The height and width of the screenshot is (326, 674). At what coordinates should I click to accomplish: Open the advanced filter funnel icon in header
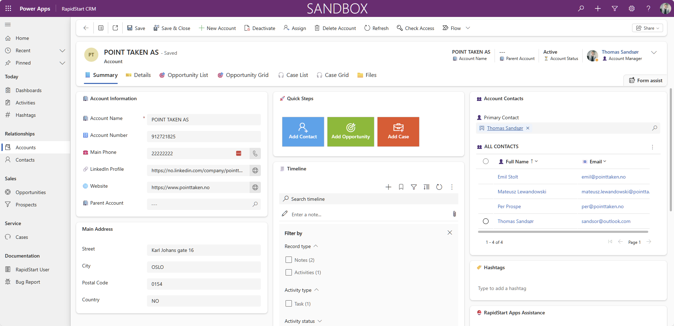coord(615,8)
